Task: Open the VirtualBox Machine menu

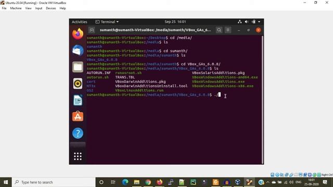Action: tap(16, 8)
